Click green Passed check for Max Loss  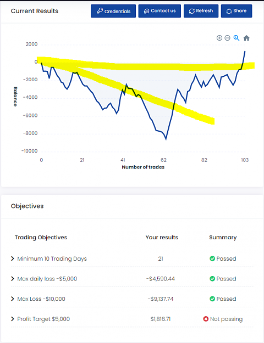point(212,299)
